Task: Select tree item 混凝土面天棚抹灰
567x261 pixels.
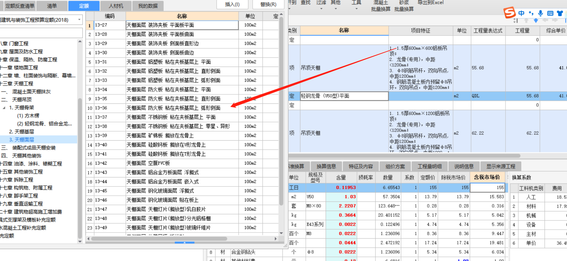Action: click(x=31, y=92)
